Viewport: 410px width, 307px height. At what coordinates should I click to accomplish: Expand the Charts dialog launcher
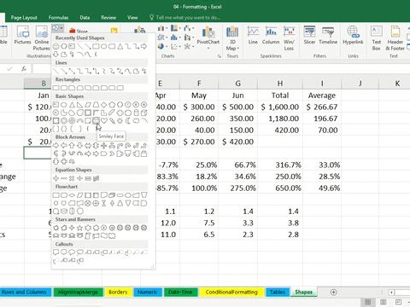click(219, 56)
